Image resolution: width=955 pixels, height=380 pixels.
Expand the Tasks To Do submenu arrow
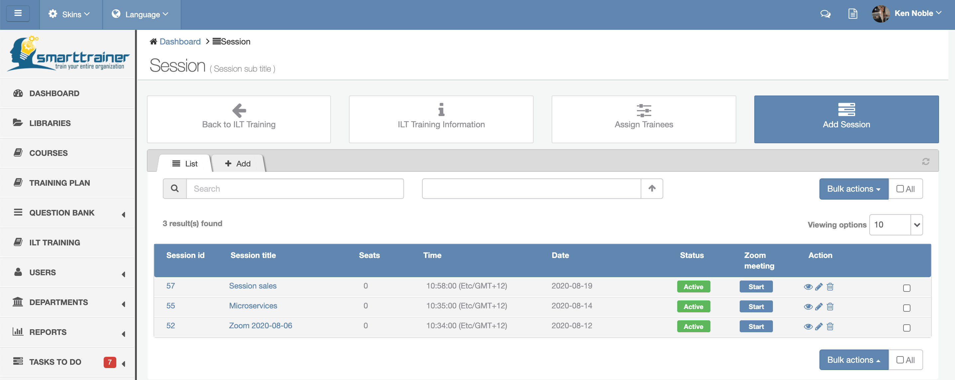click(x=124, y=364)
